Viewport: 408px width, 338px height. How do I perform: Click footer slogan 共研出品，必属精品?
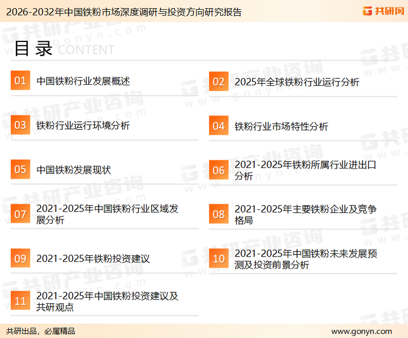41,331
